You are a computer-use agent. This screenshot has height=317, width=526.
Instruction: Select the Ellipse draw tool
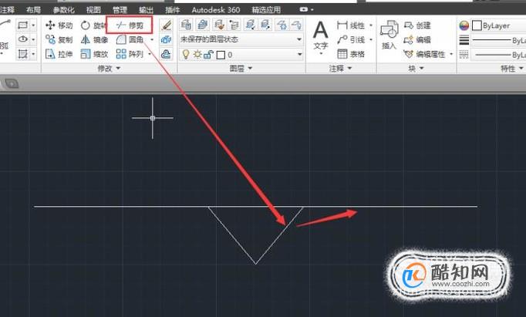(x=22, y=39)
